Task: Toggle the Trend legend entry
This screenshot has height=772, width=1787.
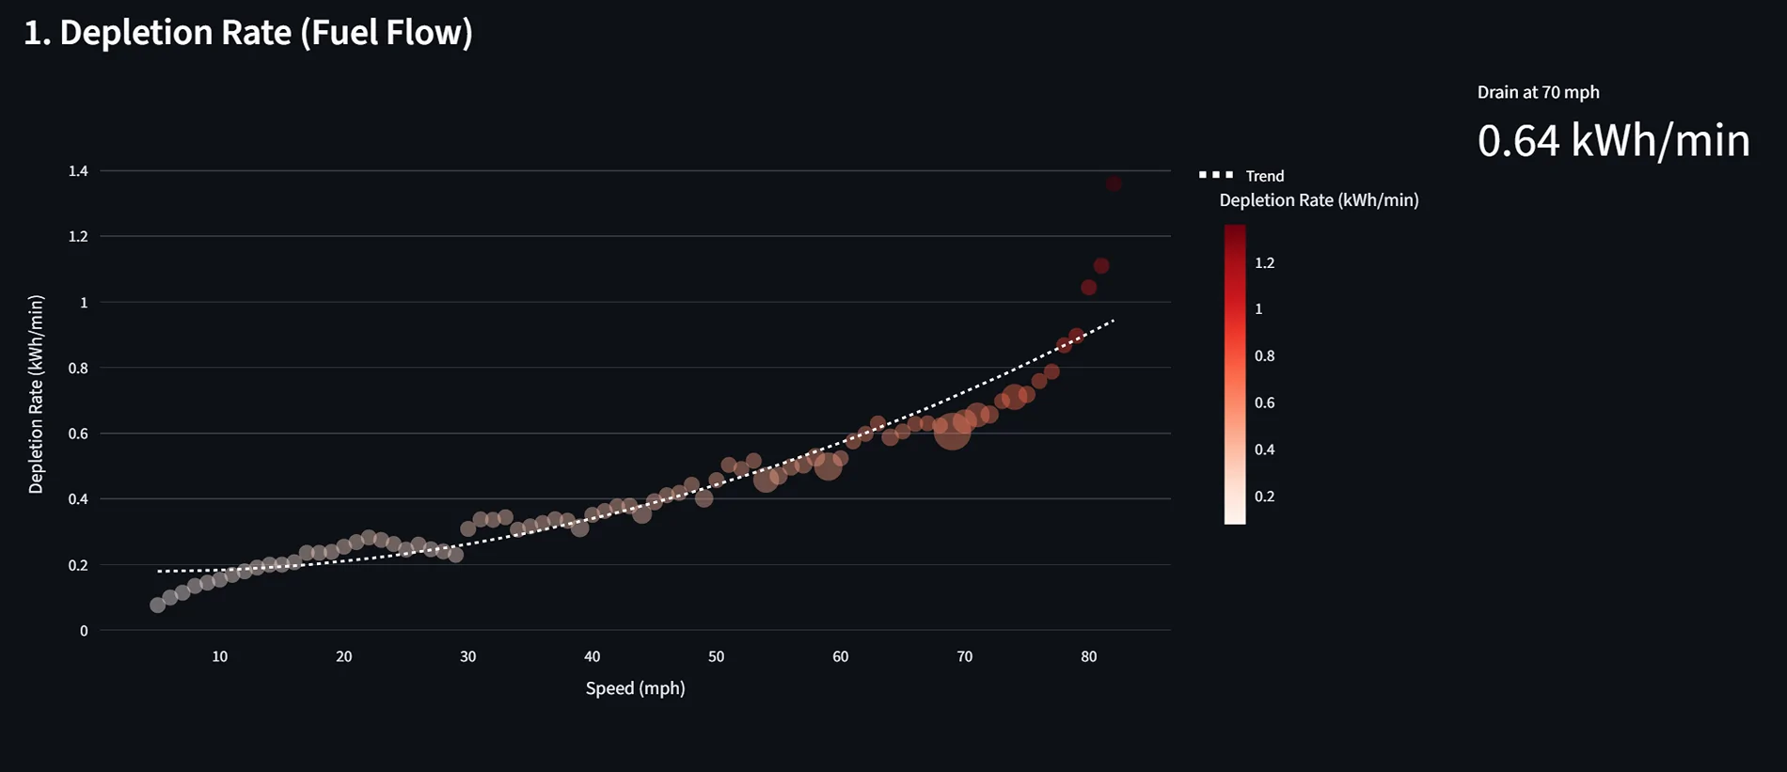Action: tap(1264, 176)
